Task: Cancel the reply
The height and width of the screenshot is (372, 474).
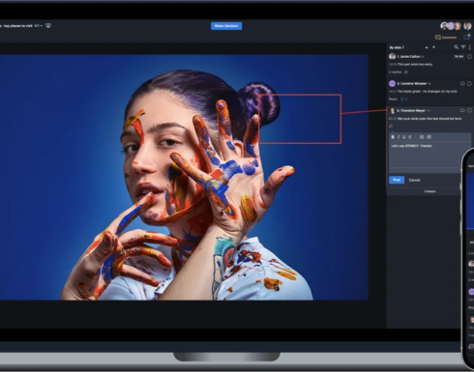Action: pos(414,180)
